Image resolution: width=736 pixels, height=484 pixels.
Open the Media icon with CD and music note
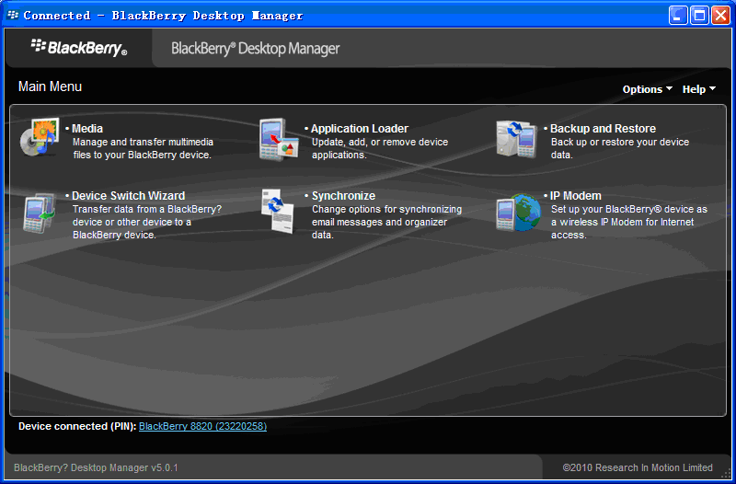point(40,137)
